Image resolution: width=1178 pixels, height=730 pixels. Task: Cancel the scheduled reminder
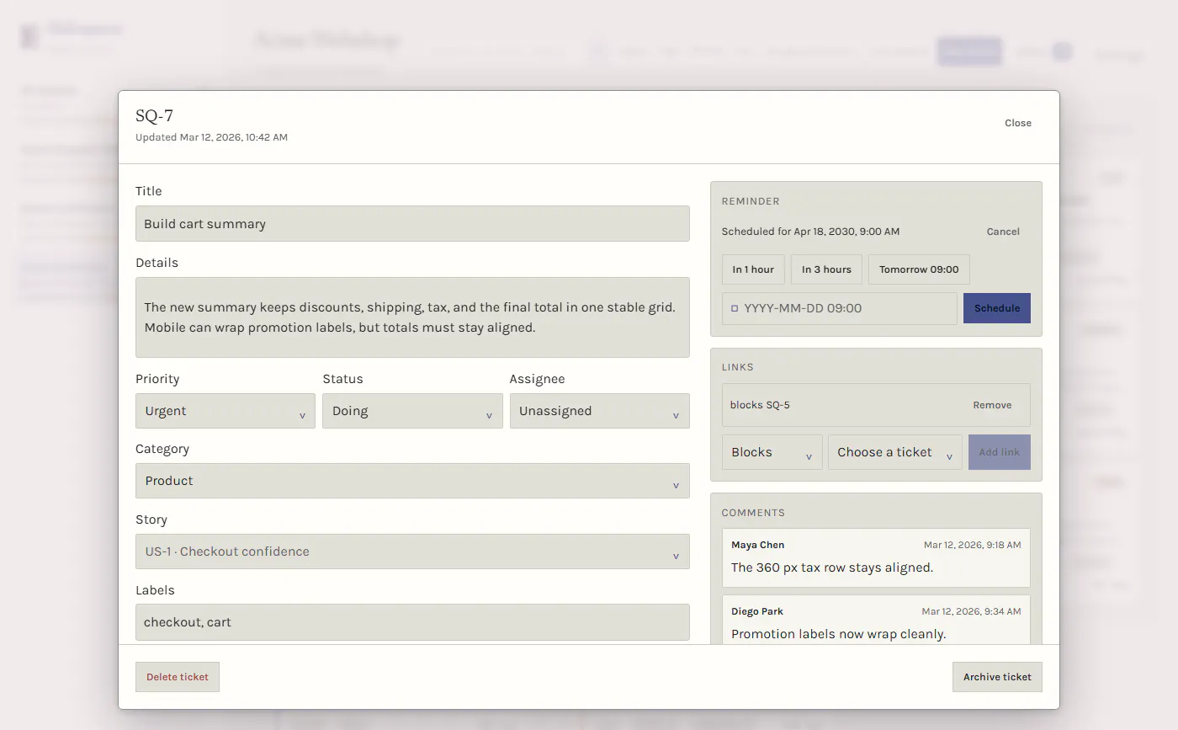click(1003, 232)
